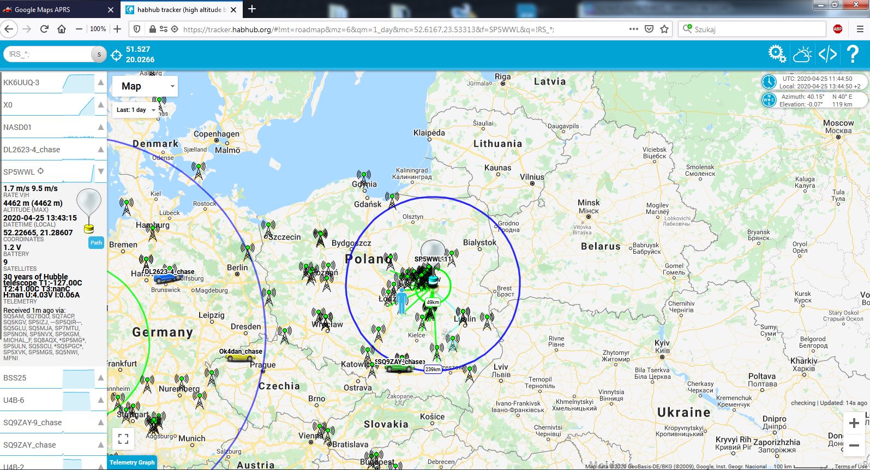Toggle follow target icon next to SP5WWL

tap(40, 171)
